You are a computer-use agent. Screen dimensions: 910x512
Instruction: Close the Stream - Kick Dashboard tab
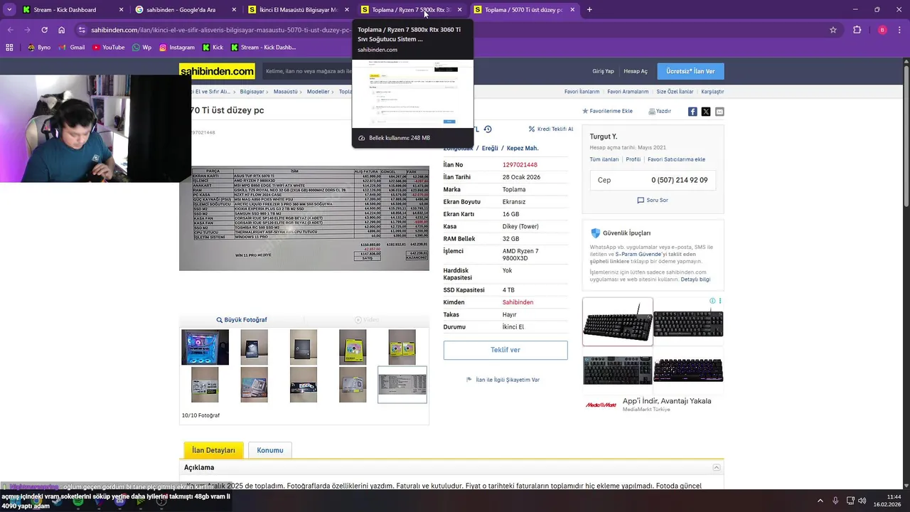coord(121,10)
